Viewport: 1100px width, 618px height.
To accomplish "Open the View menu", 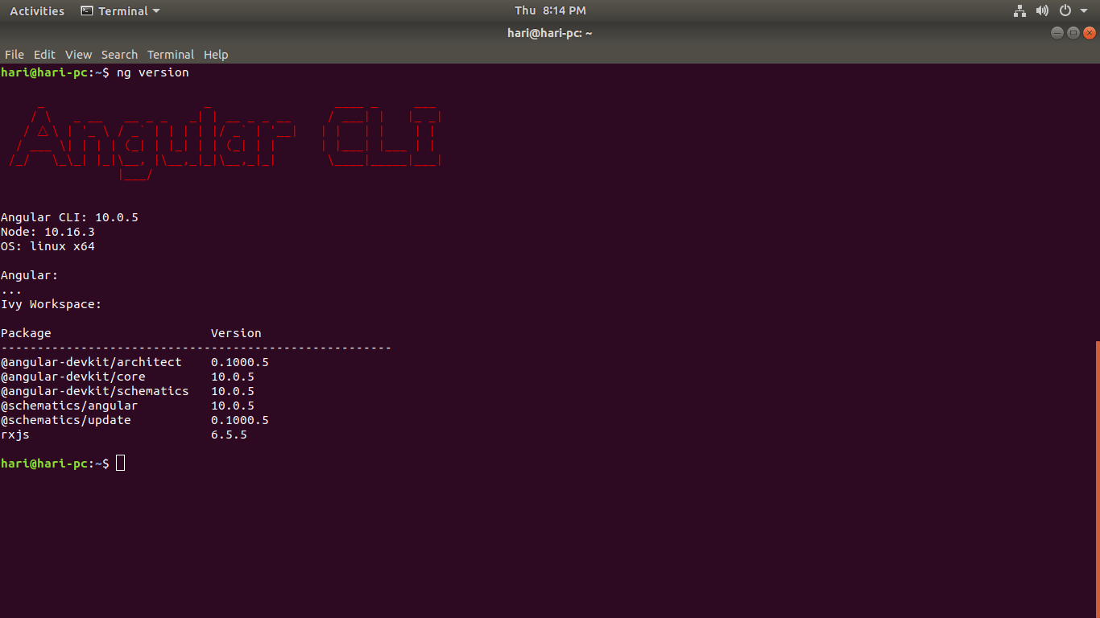I will [78, 55].
